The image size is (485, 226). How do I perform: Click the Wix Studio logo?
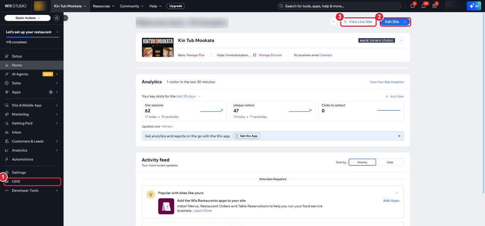[x=16, y=6]
